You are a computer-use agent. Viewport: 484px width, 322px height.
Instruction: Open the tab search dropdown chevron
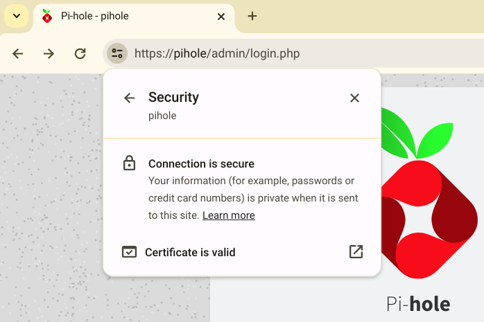click(x=16, y=16)
